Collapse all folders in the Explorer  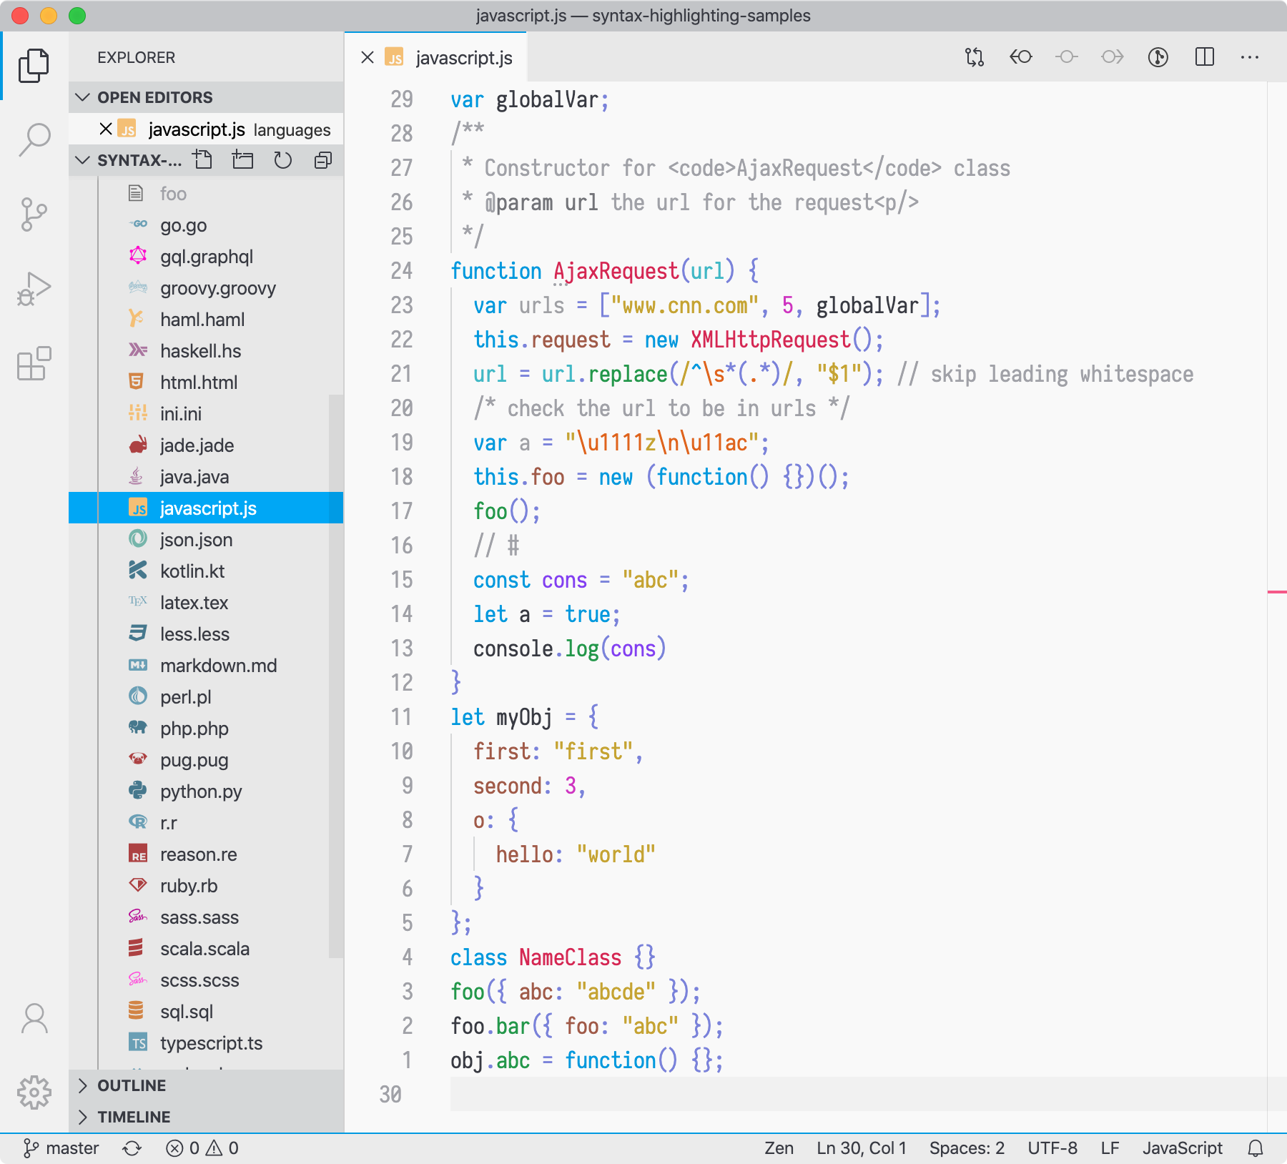point(322,160)
